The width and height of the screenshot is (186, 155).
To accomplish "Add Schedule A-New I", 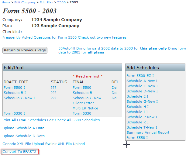I will [x=142, y=81].
